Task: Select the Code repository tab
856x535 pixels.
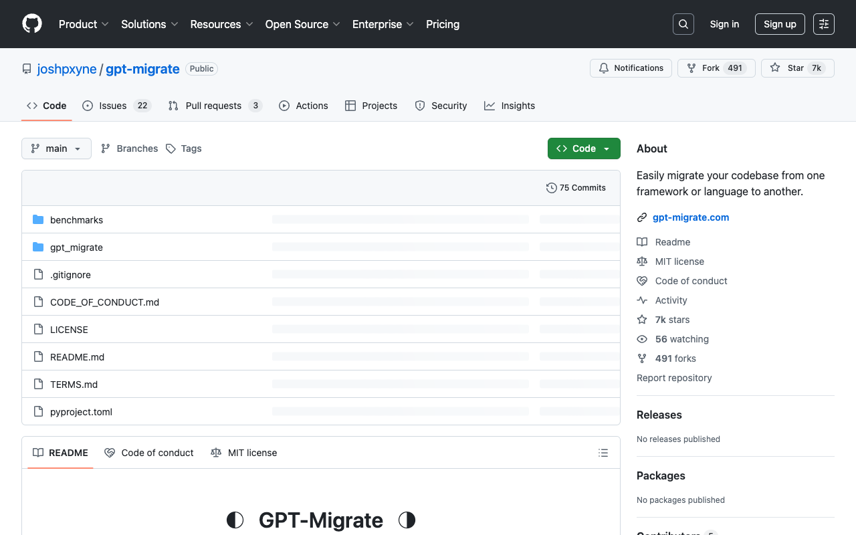Action: click(47, 106)
